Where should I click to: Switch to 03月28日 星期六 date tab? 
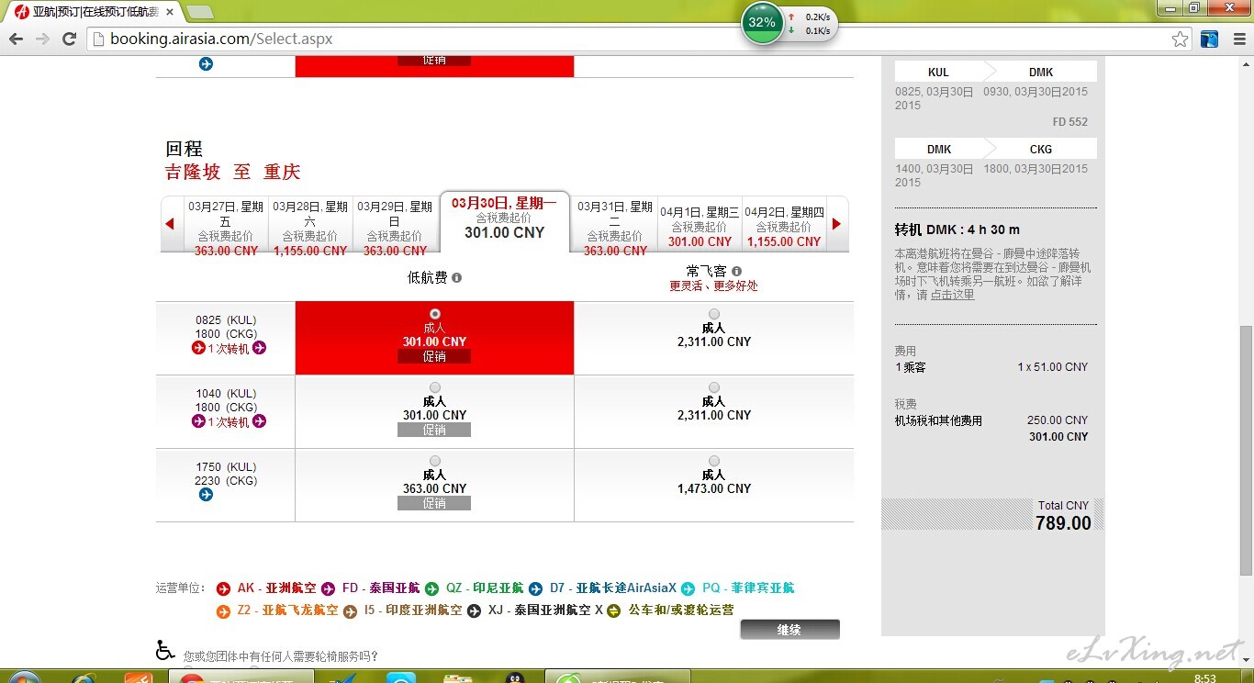310,226
